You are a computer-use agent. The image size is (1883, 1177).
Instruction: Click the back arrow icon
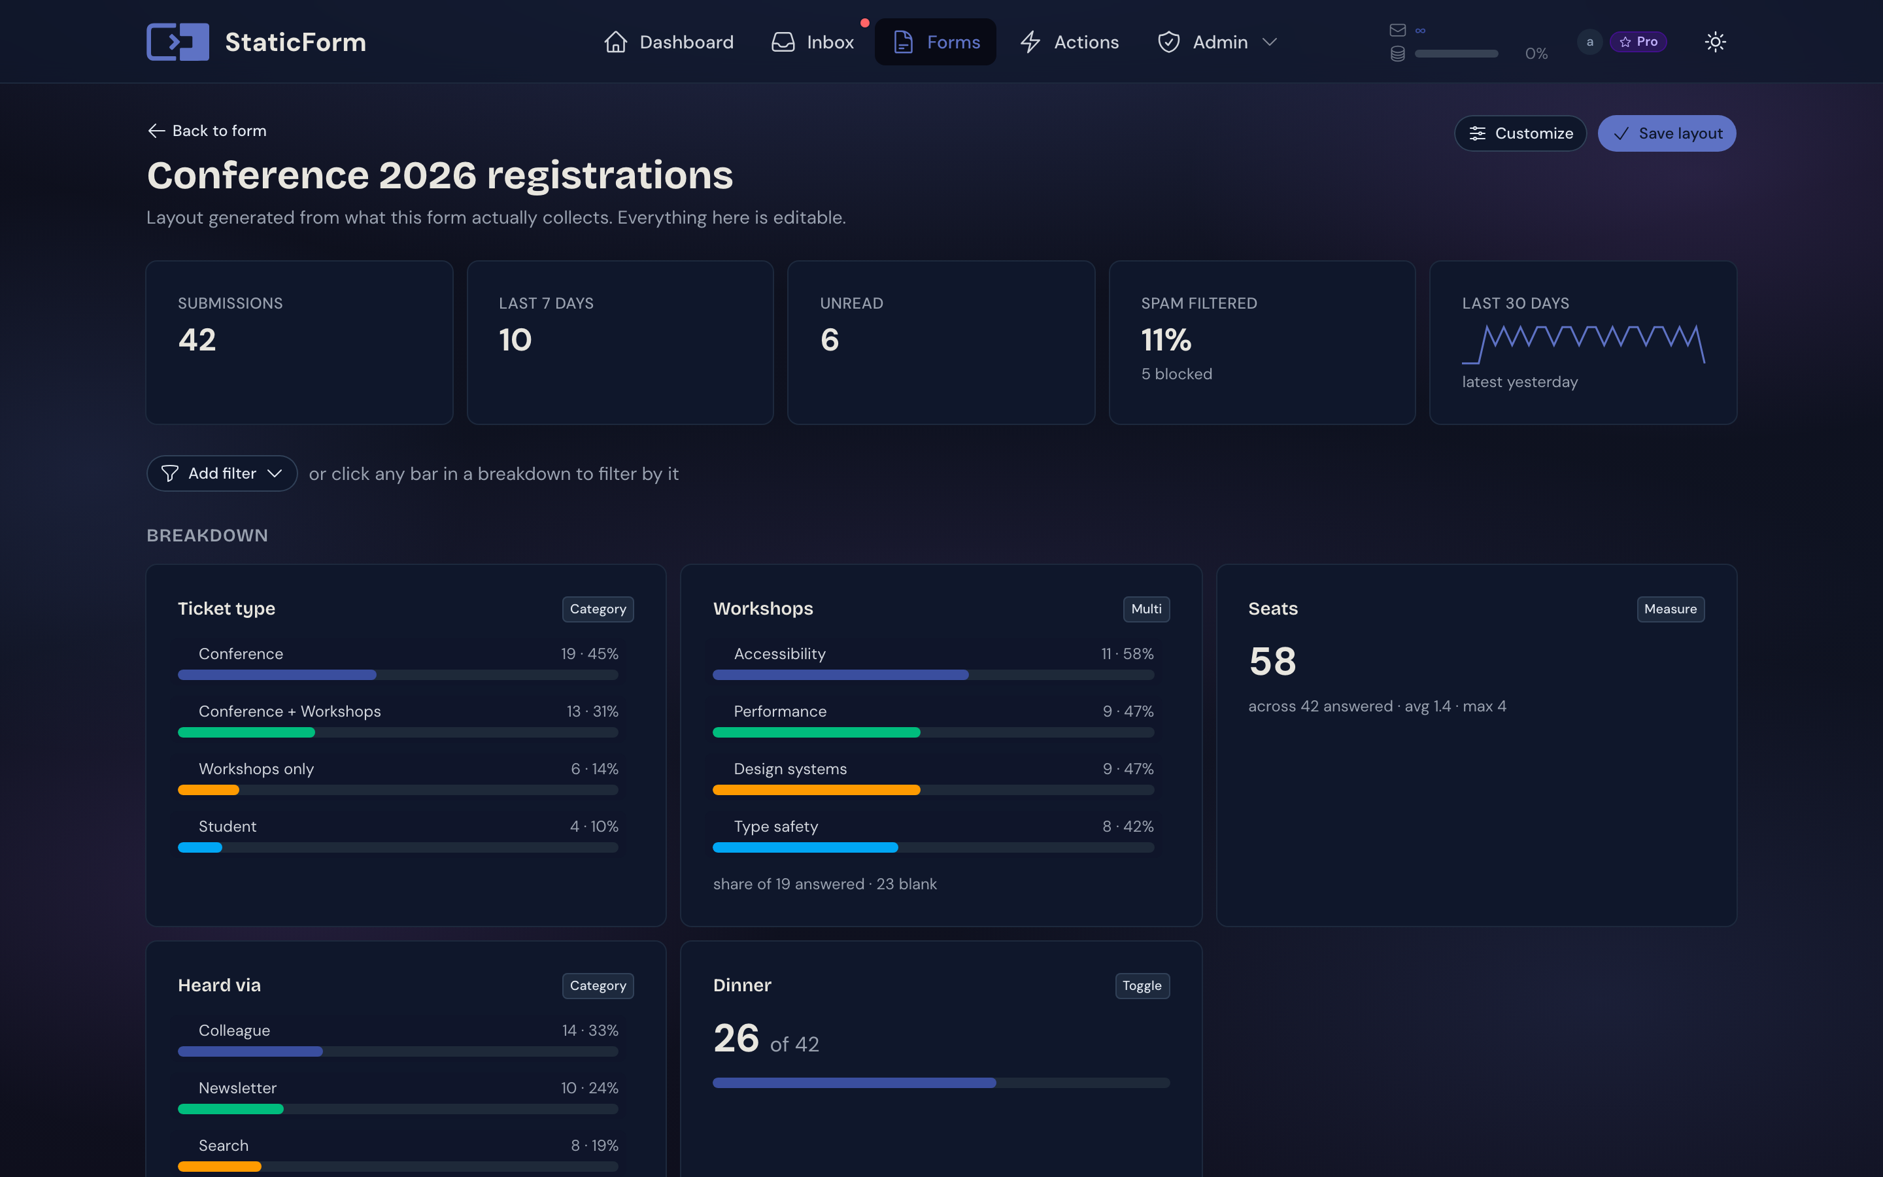point(156,131)
